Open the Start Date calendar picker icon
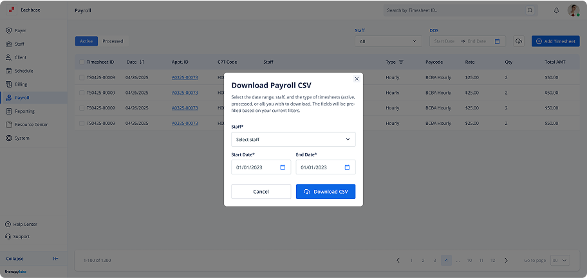 click(283, 167)
